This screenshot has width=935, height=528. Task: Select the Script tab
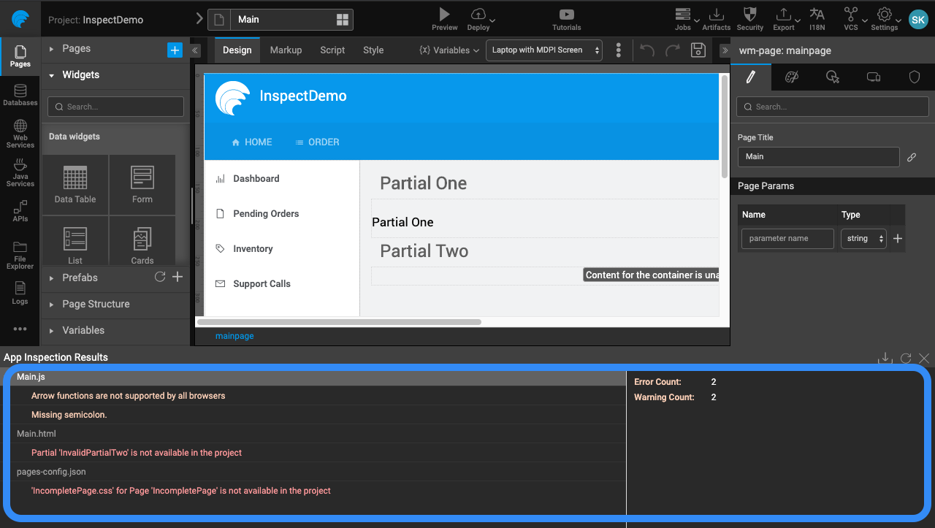(x=332, y=50)
